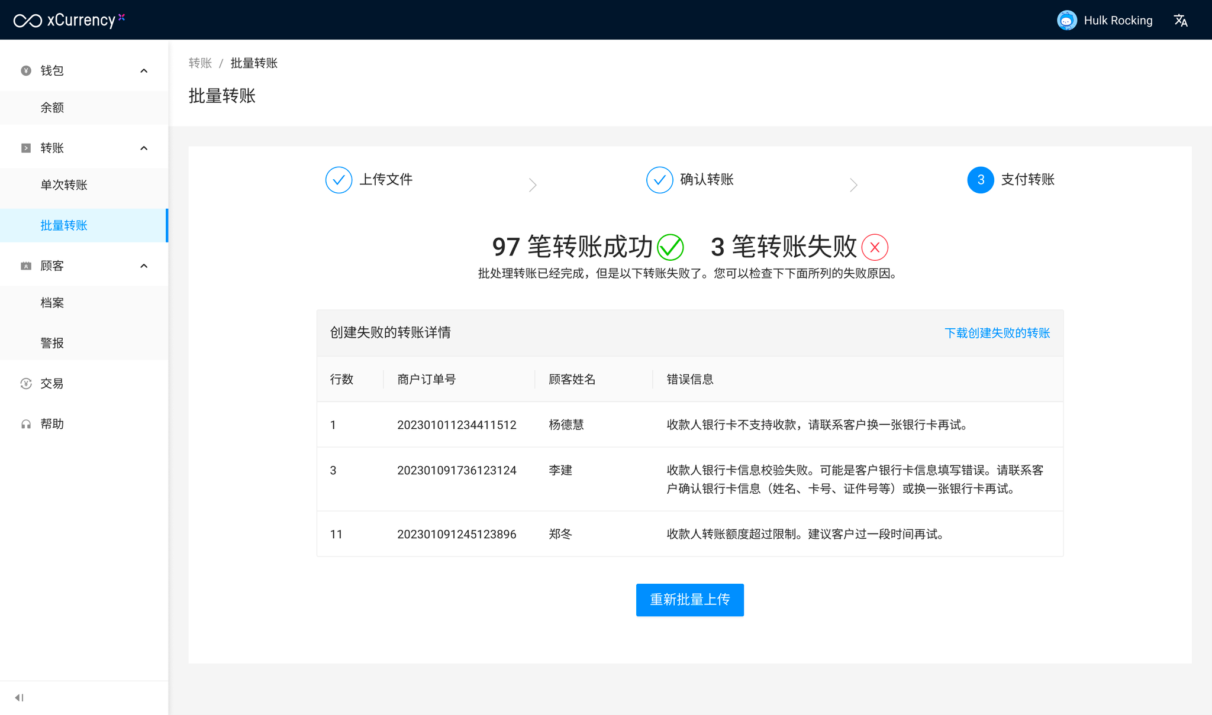Collapse the 钱包 wallet section chevron
The width and height of the screenshot is (1212, 715).
tap(144, 71)
